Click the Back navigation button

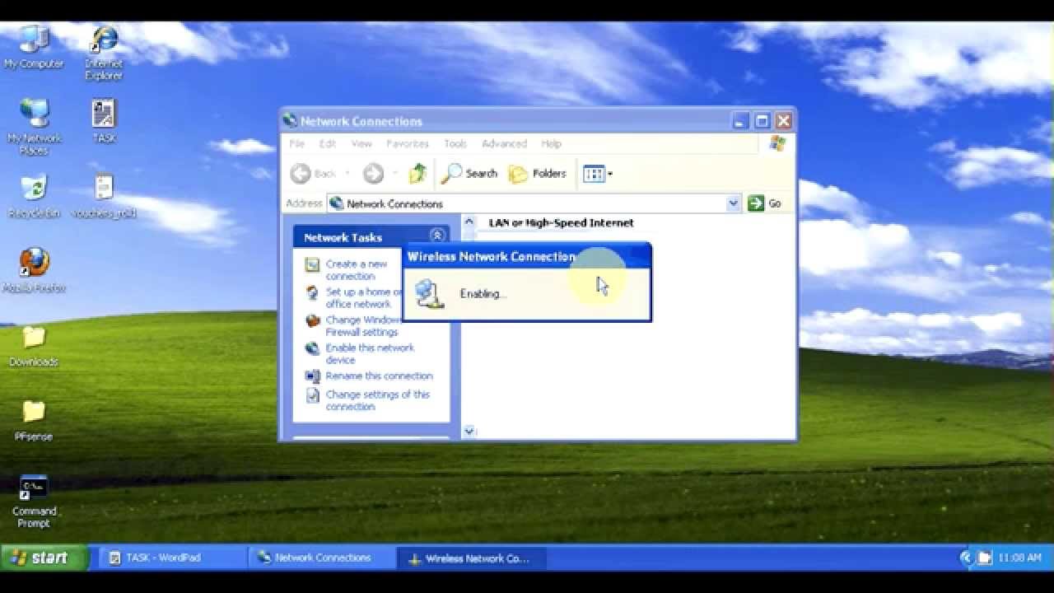315,173
